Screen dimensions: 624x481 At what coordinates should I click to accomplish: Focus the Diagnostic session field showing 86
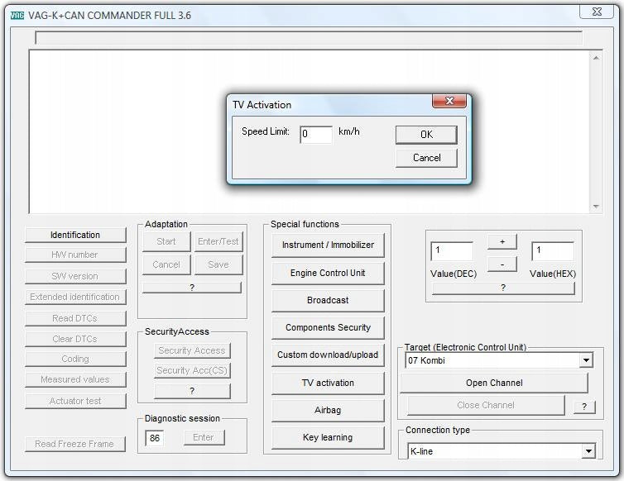pyautogui.click(x=155, y=438)
